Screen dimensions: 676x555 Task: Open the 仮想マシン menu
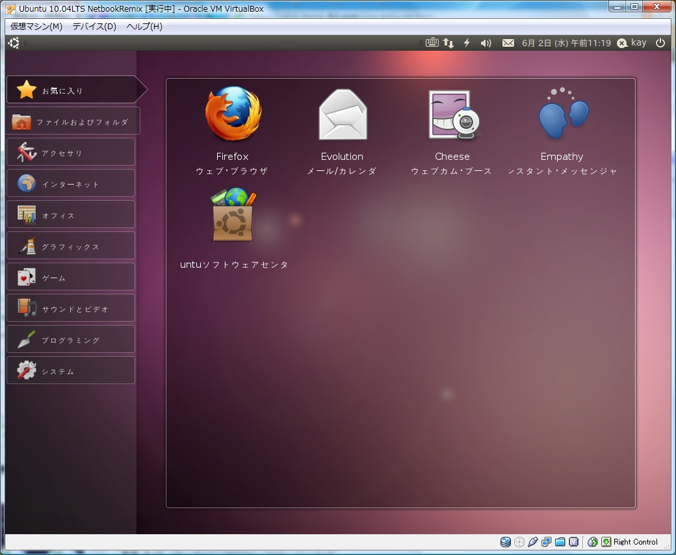36,27
